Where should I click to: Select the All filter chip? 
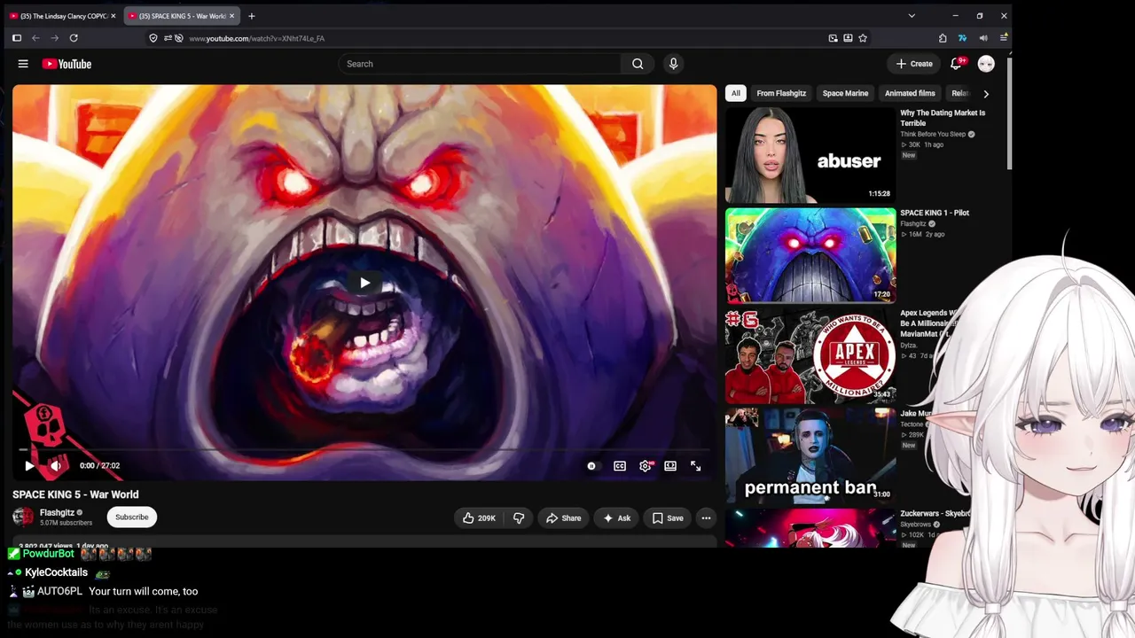click(735, 93)
